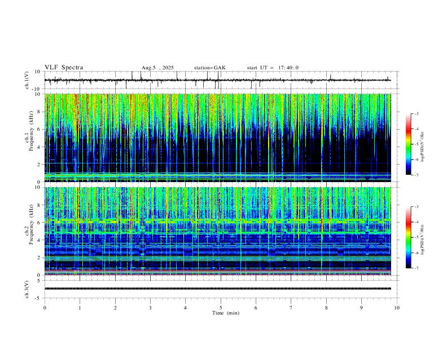Click the '8' kHz tick on ch.2 frequency axis
The height and width of the screenshot is (345, 447).
pos(39,205)
